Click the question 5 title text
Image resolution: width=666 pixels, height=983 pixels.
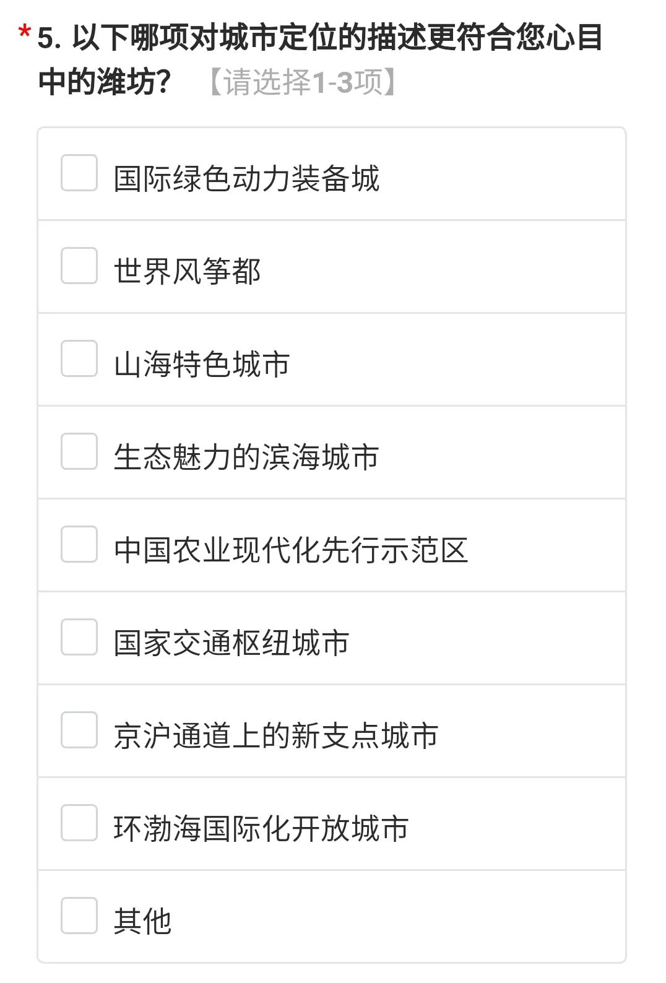pos(319,38)
